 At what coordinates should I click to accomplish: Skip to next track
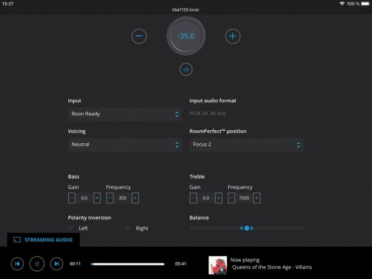pos(56,263)
